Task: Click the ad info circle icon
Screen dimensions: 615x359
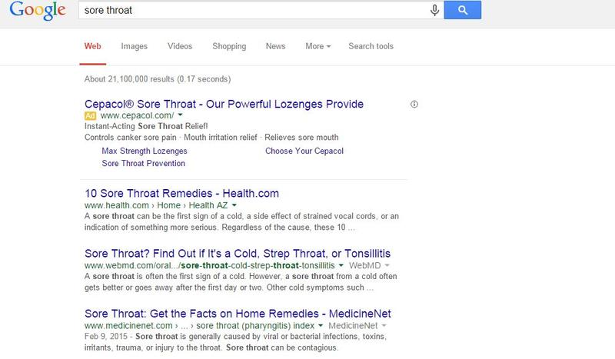Action: click(x=414, y=104)
